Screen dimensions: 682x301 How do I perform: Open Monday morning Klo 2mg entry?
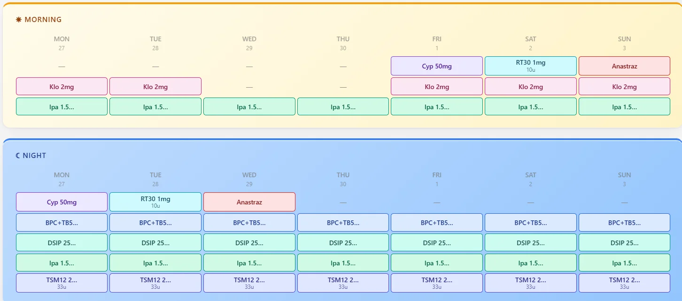click(x=62, y=87)
